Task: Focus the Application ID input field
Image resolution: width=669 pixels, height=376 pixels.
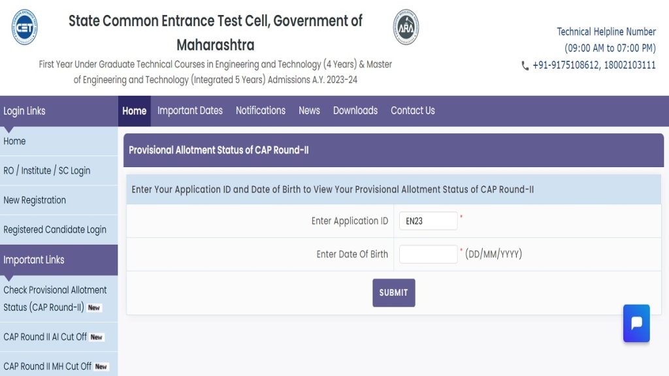Action: tap(429, 221)
